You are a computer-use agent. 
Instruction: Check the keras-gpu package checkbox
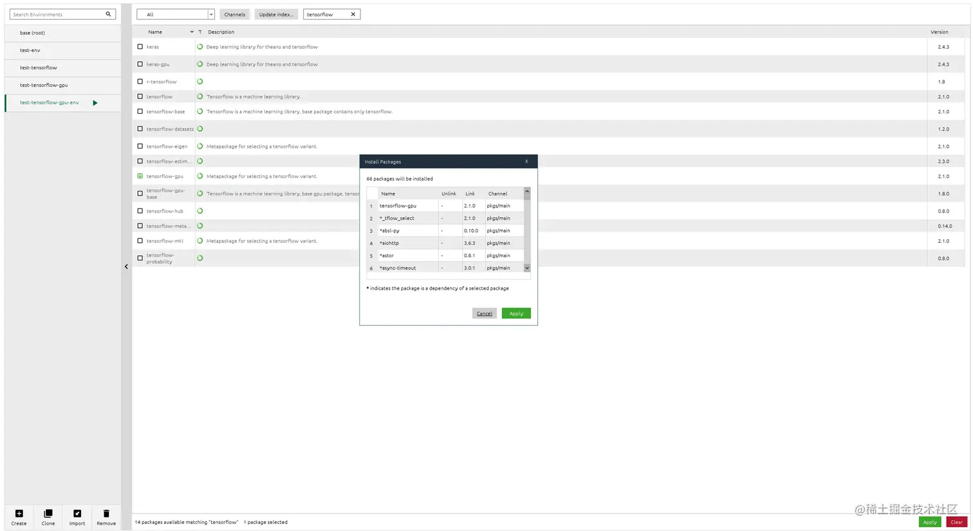[140, 64]
